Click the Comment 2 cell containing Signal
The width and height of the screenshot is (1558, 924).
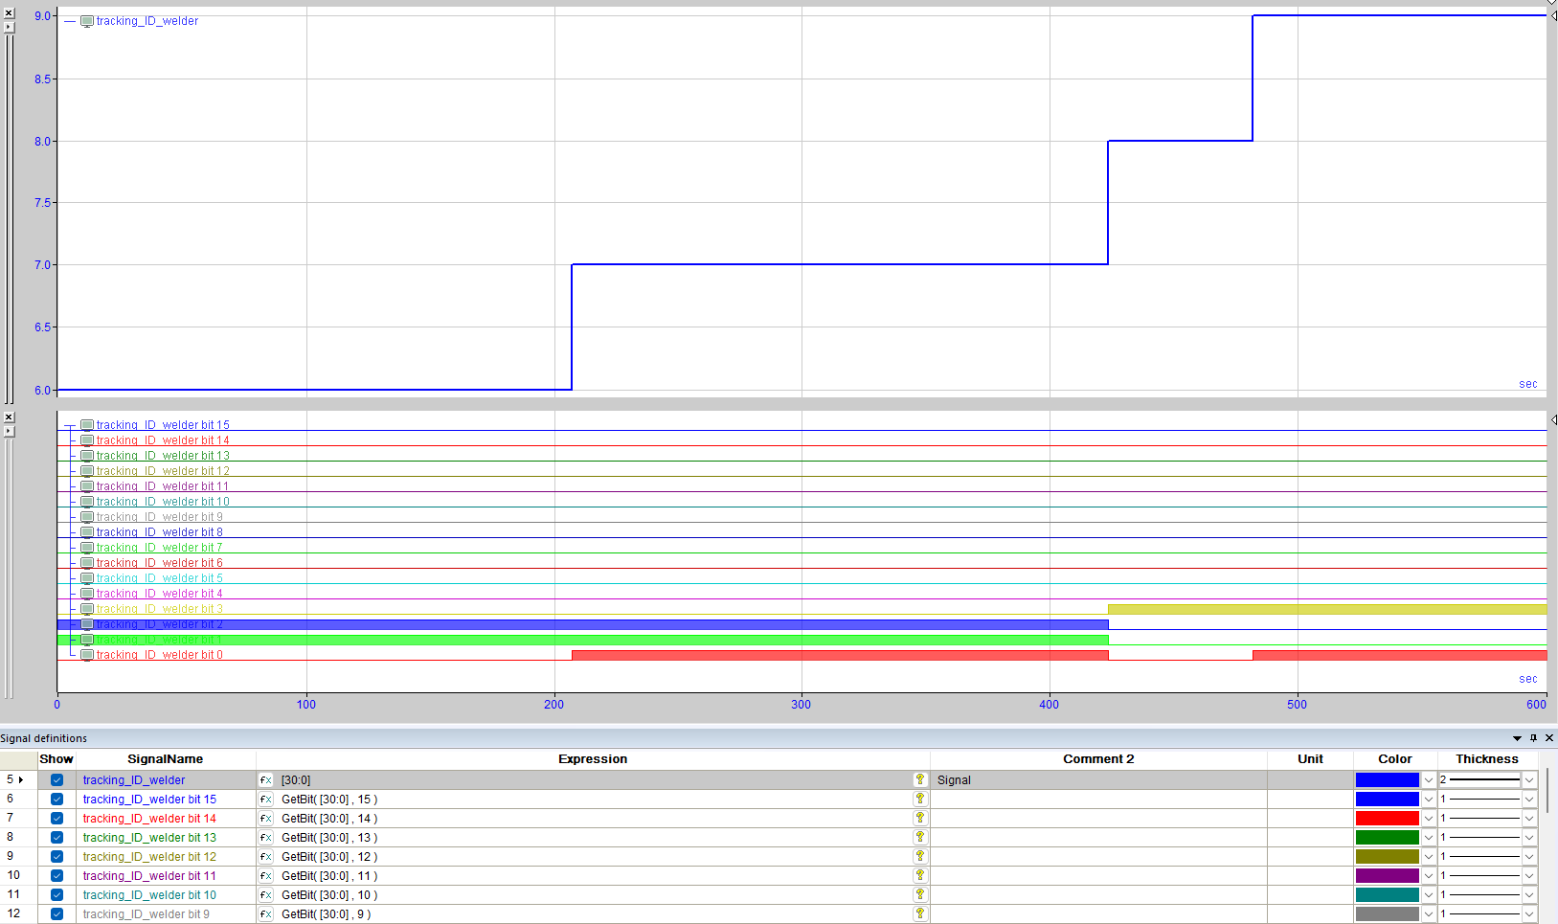click(x=1098, y=780)
